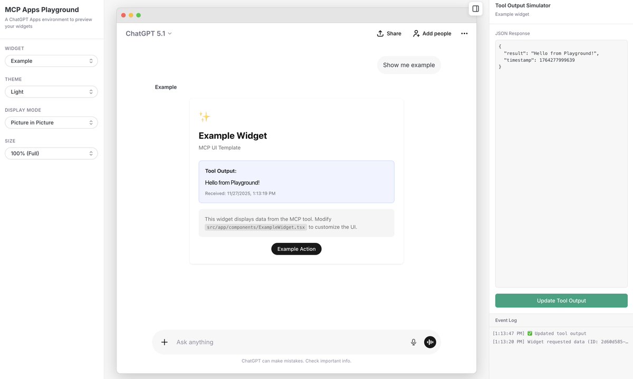Click the Tool Output: label in widget
The height and width of the screenshot is (379, 633).
click(x=220, y=171)
